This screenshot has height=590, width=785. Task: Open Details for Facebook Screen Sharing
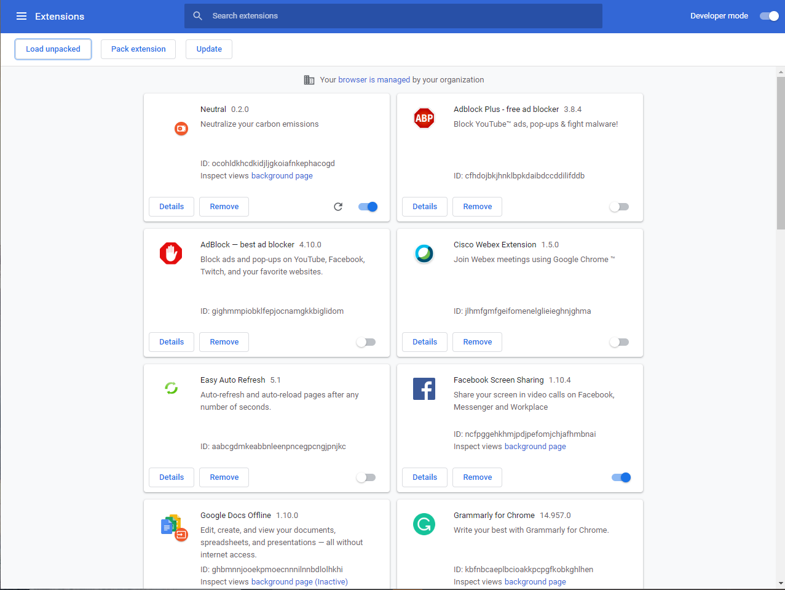(x=425, y=477)
